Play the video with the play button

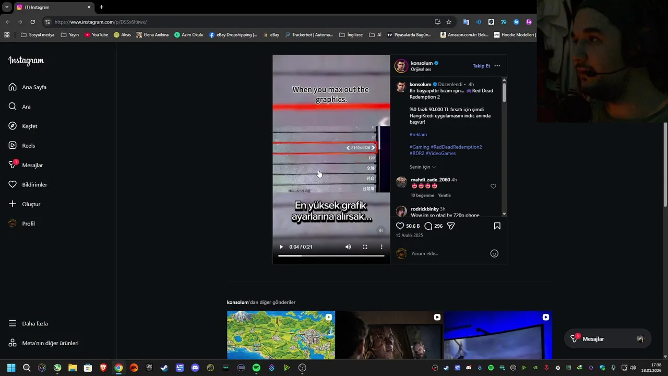point(281,247)
